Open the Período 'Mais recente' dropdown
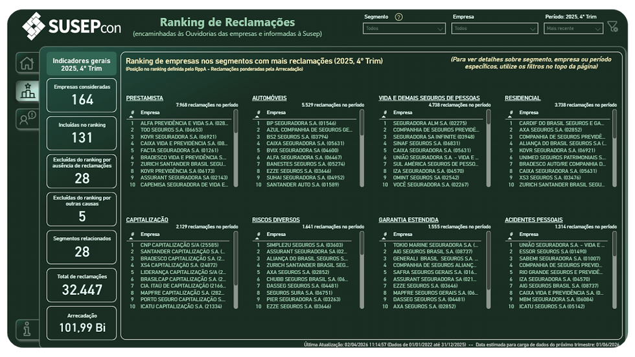The height and width of the screenshot is (357, 635). tap(573, 29)
